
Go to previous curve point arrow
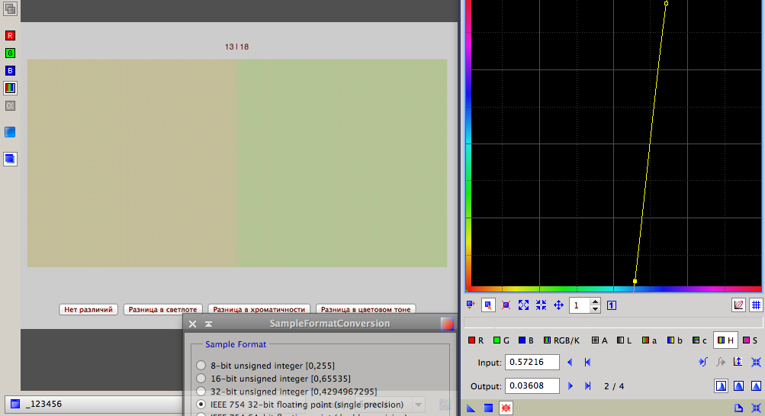pyautogui.click(x=570, y=363)
